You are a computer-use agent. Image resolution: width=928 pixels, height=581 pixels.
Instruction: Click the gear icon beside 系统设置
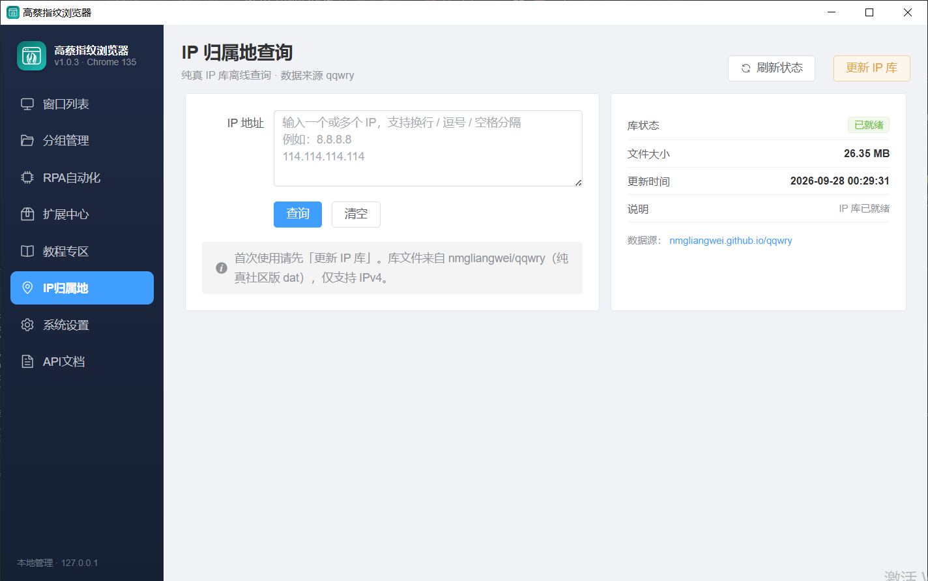click(x=27, y=325)
